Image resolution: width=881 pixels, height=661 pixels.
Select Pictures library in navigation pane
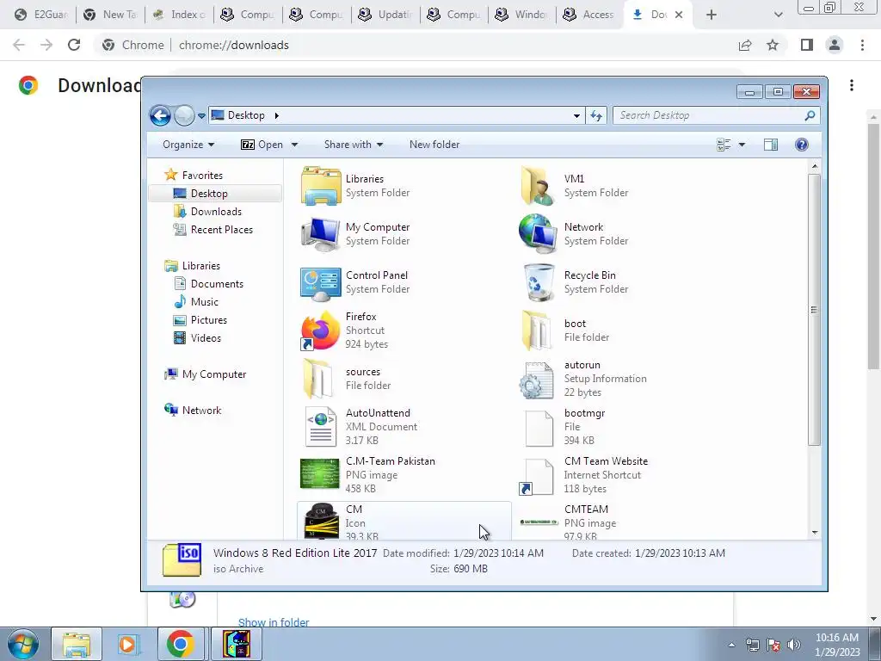[x=208, y=320]
